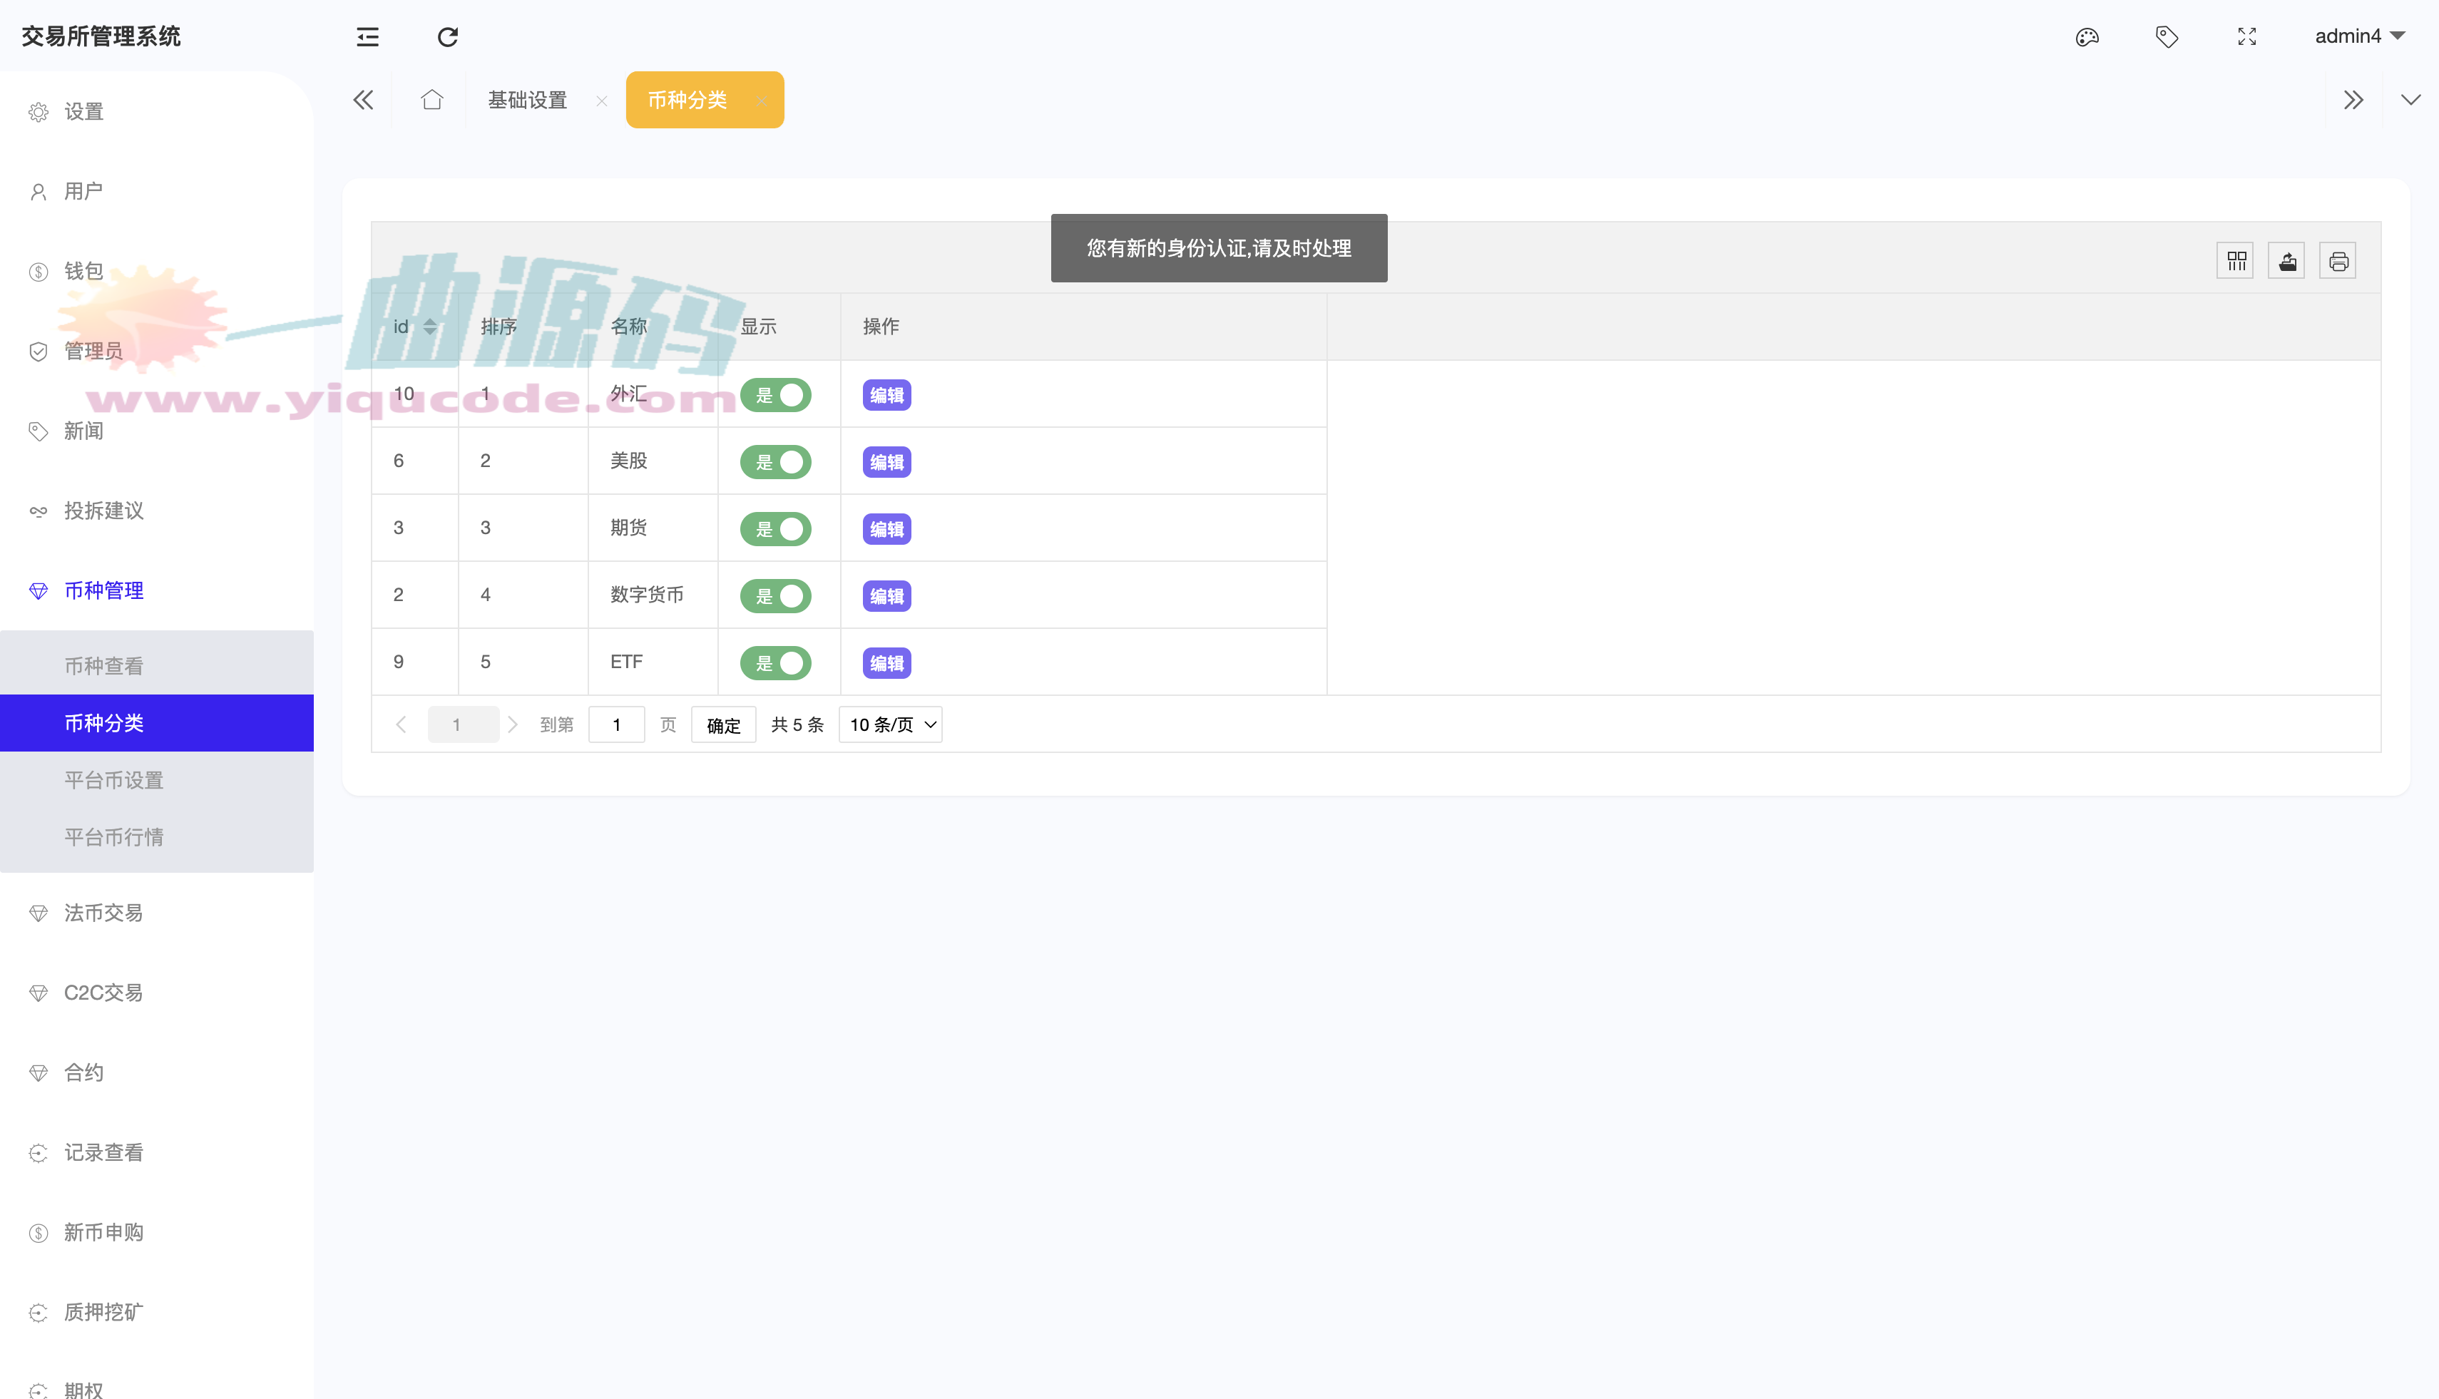Click the refresh page icon

click(x=448, y=36)
